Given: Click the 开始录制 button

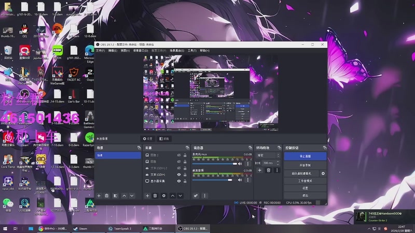Looking at the screenshot, I should pos(305,165).
